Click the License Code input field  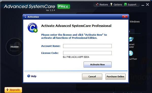click(x=87, y=53)
